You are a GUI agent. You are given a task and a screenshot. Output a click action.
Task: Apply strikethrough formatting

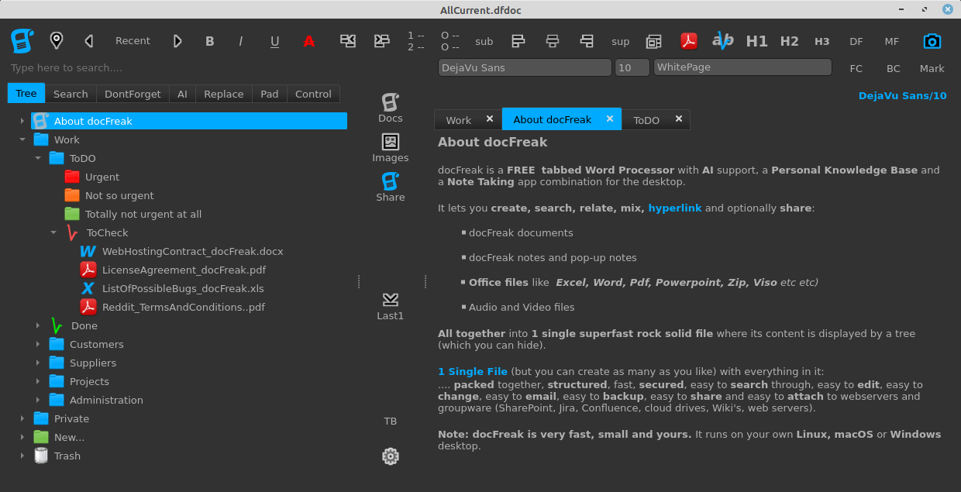click(x=722, y=40)
